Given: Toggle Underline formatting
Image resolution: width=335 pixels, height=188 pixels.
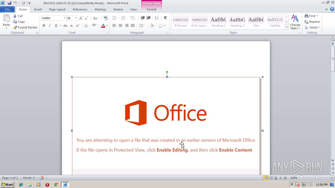Looking at the screenshot, I should click(x=56, y=26).
